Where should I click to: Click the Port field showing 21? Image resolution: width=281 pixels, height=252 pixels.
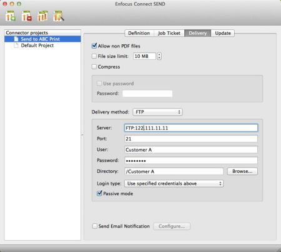(191, 138)
